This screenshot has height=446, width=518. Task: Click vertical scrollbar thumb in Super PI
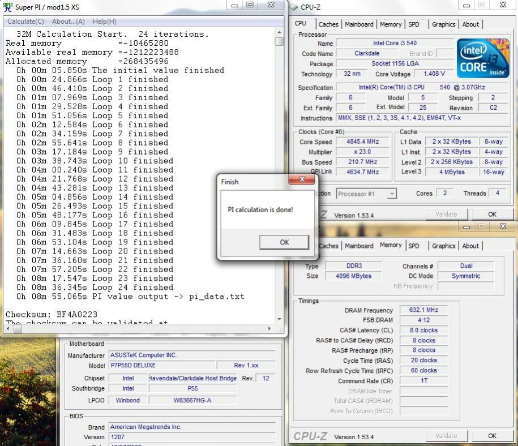pos(280,42)
